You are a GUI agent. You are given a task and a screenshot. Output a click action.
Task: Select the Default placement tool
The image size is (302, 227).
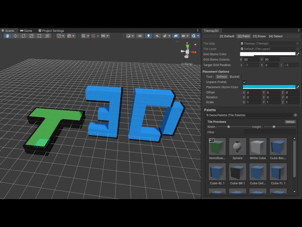tap(221, 77)
